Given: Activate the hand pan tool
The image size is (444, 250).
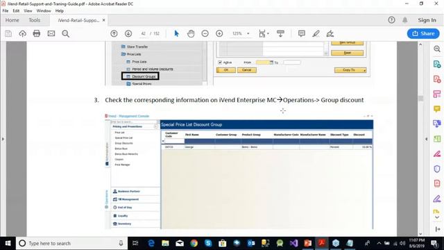Looking at the screenshot, I should 191,33.
